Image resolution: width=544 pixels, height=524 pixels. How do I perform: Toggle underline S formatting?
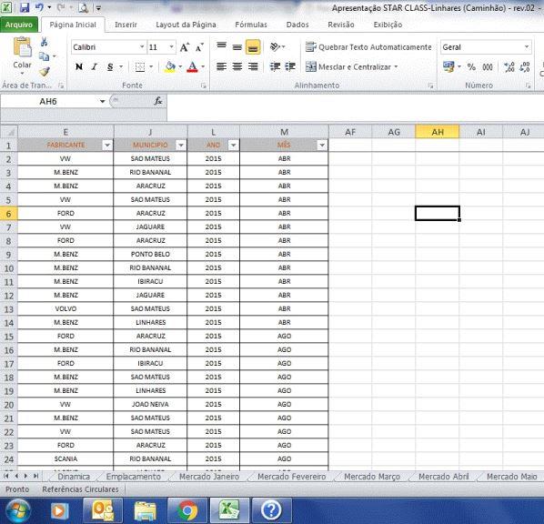(x=110, y=66)
